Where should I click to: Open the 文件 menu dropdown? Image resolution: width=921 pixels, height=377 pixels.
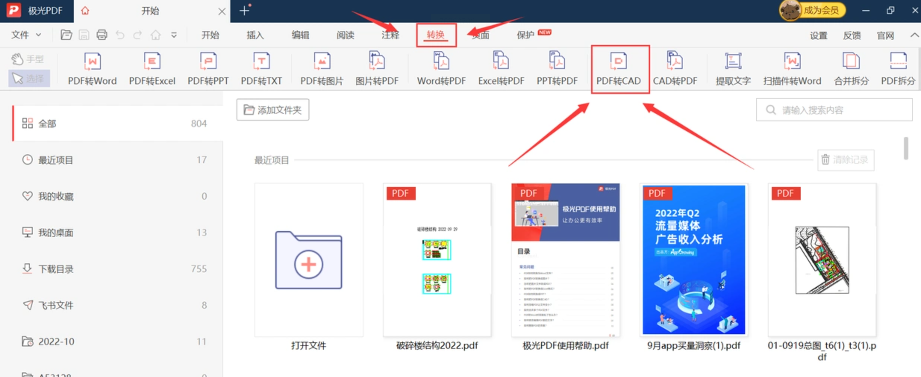[x=26, y=35]
